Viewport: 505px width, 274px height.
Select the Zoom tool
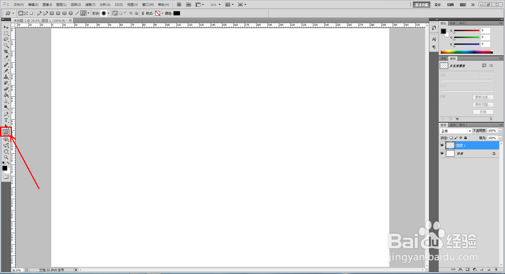click(x=6, y=157)
